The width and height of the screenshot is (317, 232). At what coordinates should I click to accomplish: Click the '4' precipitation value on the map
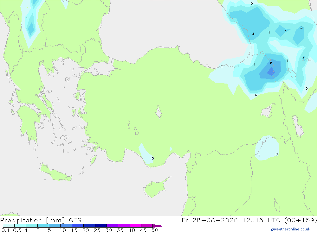tap(253, 34)
